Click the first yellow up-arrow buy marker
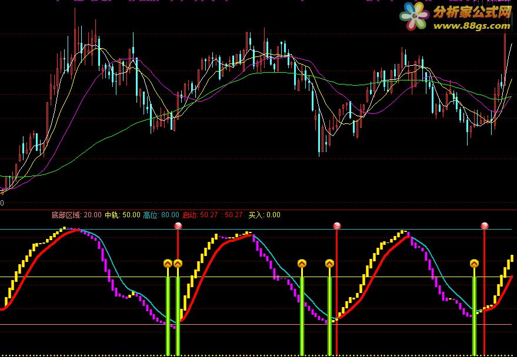The image size is (517, 357). (x=168, y=264)
